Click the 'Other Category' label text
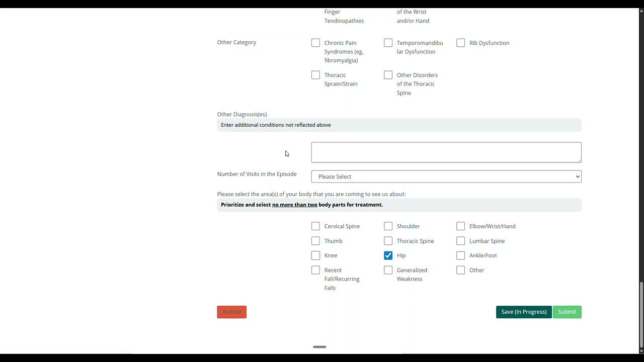The width and height of the screenshot is (644, 362). pos(236,42)
